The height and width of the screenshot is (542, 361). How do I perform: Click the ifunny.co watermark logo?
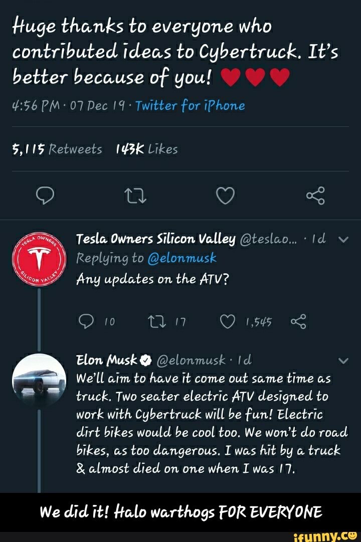333,534
